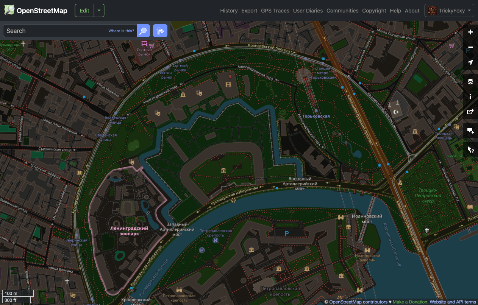Click Website and API terms link
478x305 pixels.
click(453, 302)
